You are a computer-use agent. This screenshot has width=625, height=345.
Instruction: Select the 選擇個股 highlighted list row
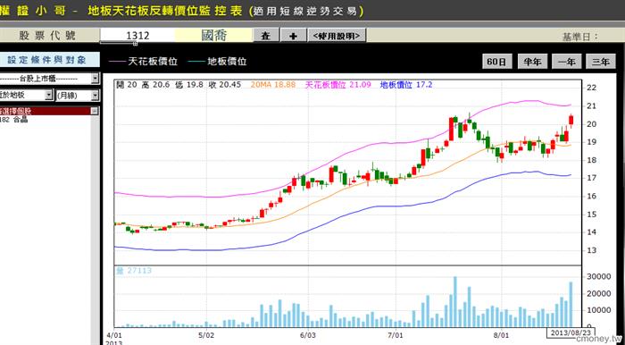pyautogui.click(x=45, y=111)
